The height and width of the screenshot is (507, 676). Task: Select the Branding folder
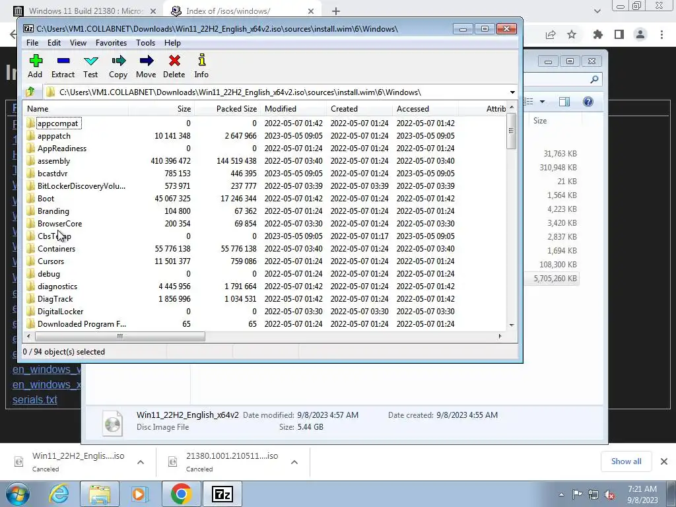pos(53,211)
